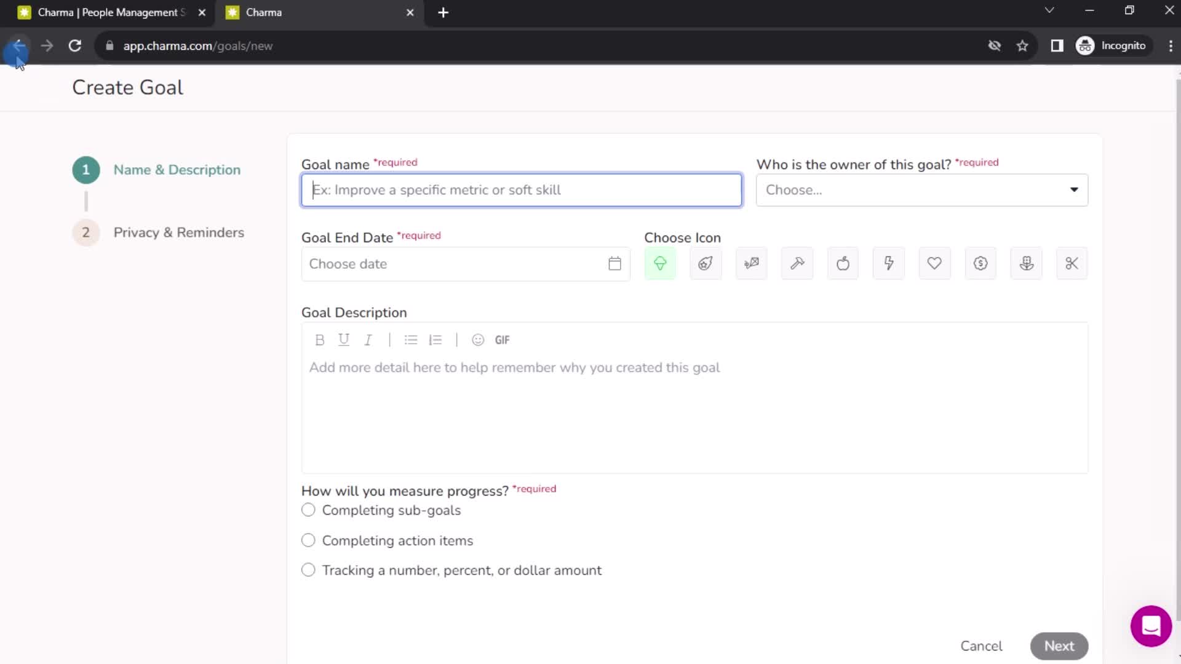Screen dimensions: 1181x664
Task: Choose the comet star goal icon
Action: tap(706, 264)
